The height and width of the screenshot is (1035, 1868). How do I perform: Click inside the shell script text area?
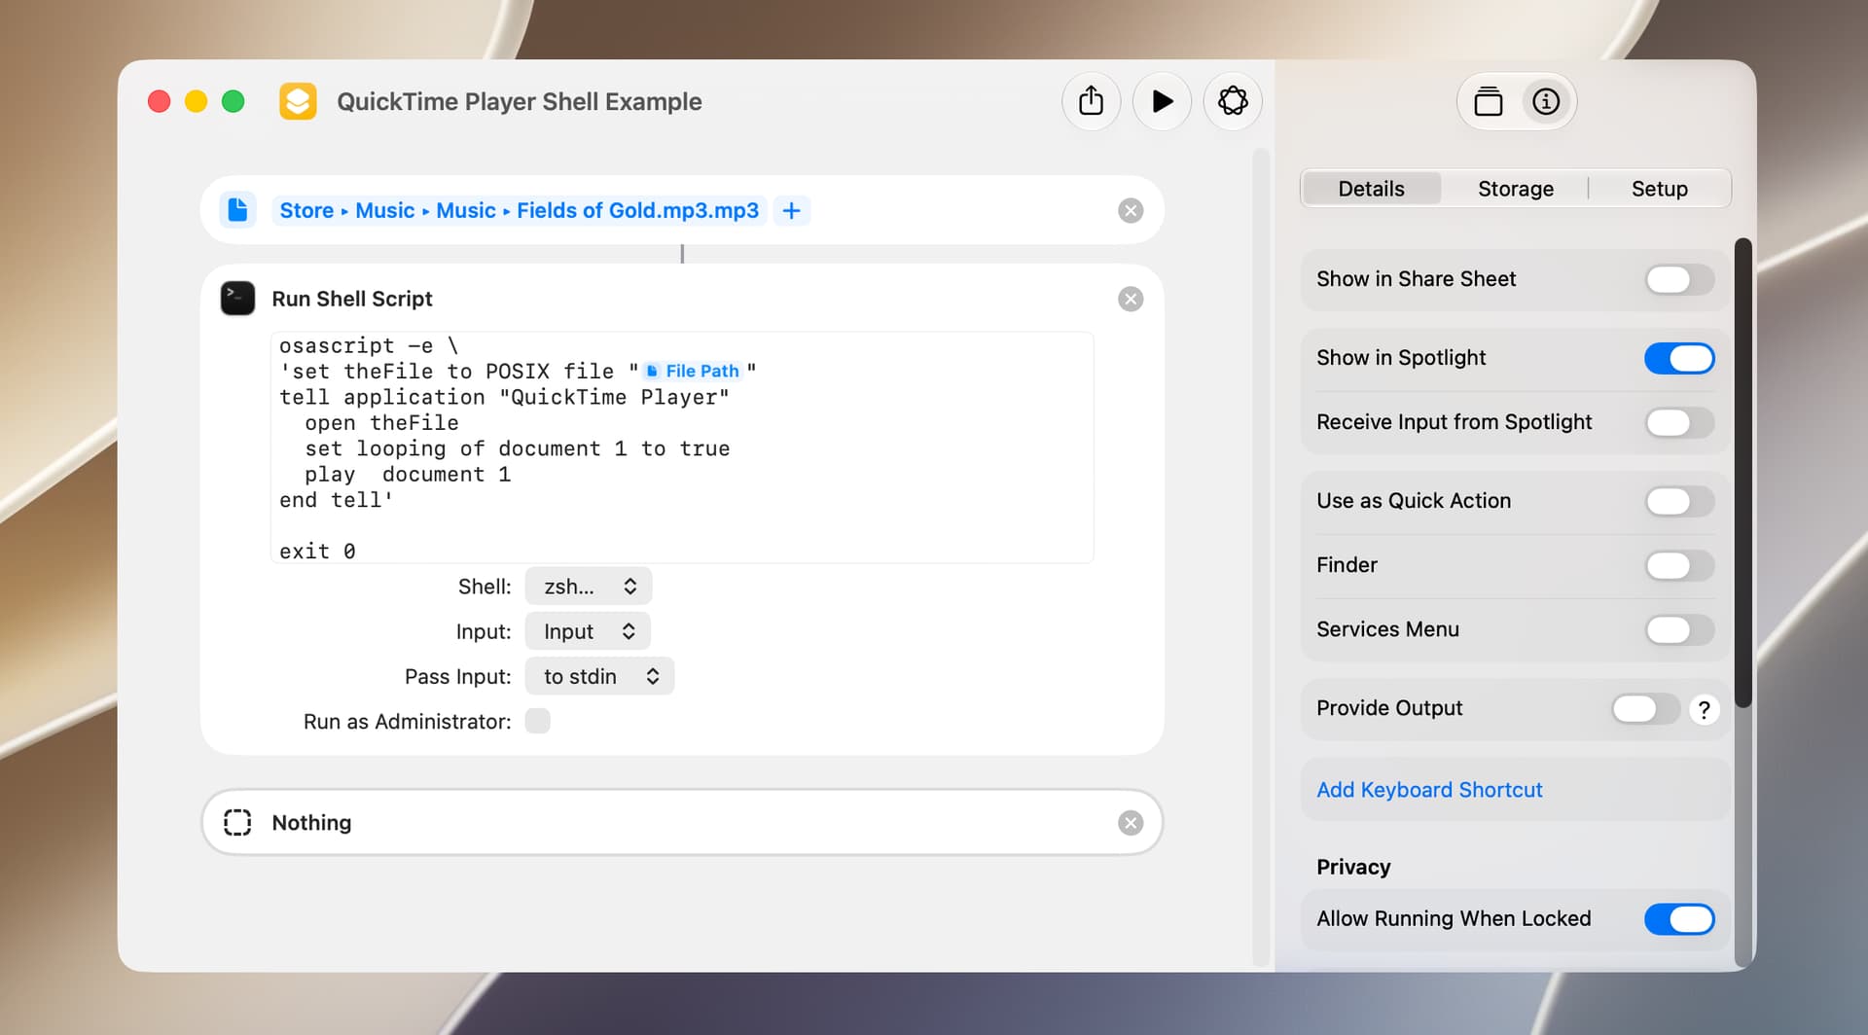[x=682, y=447]
